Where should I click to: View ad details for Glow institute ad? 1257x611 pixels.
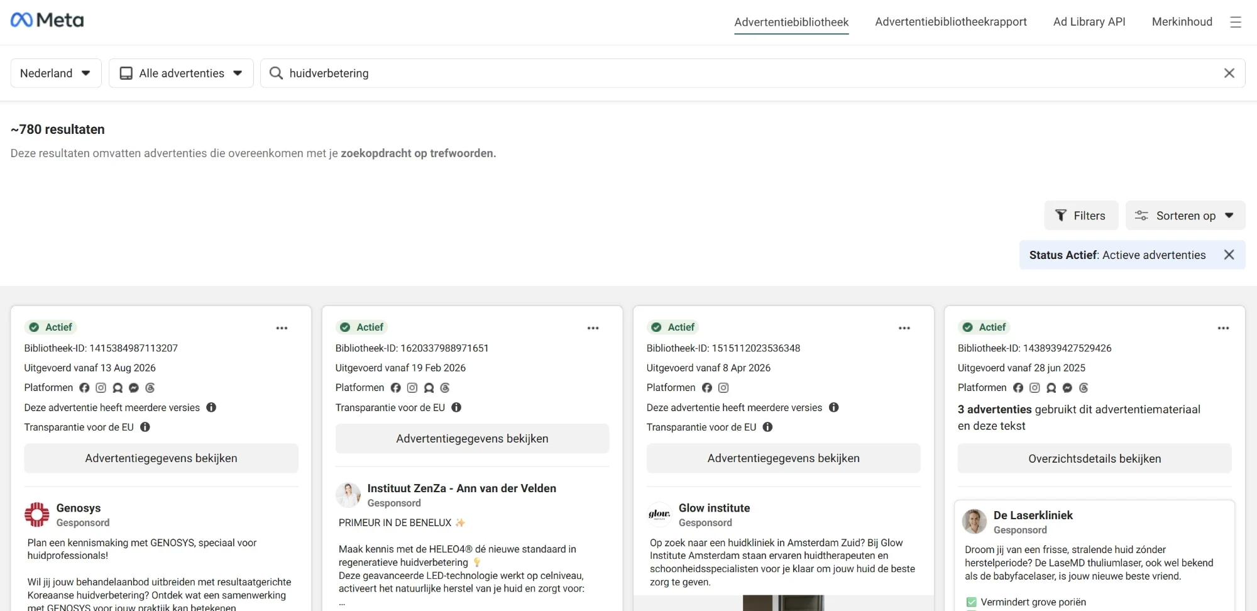coord(783,458)
